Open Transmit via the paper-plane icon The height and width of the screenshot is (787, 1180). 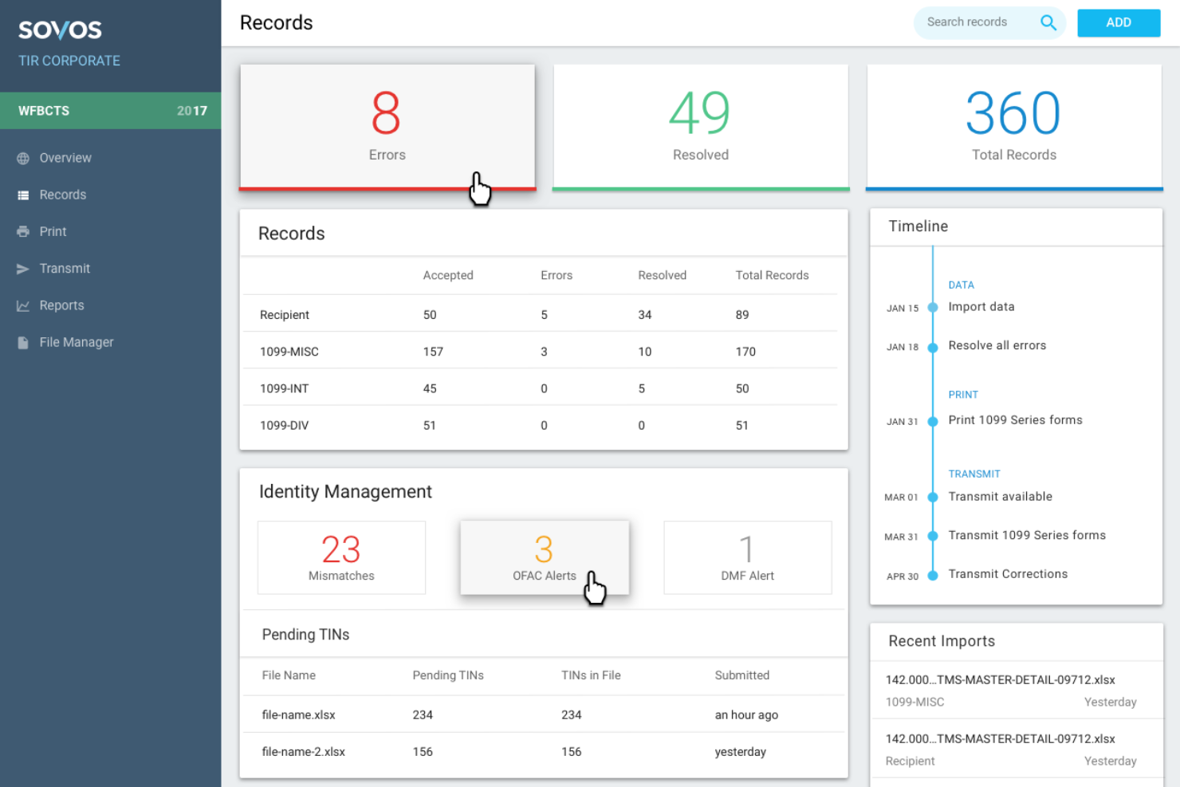(x=23, y=269)
